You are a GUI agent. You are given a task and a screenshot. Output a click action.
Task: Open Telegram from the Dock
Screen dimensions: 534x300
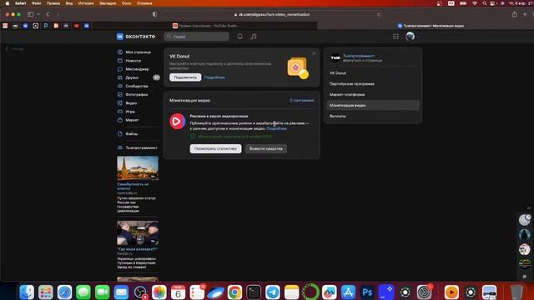click(273, 292)
